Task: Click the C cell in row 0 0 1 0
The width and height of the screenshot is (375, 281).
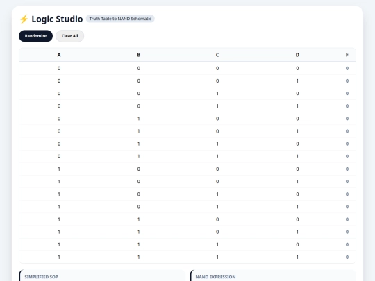Action: 217,94
